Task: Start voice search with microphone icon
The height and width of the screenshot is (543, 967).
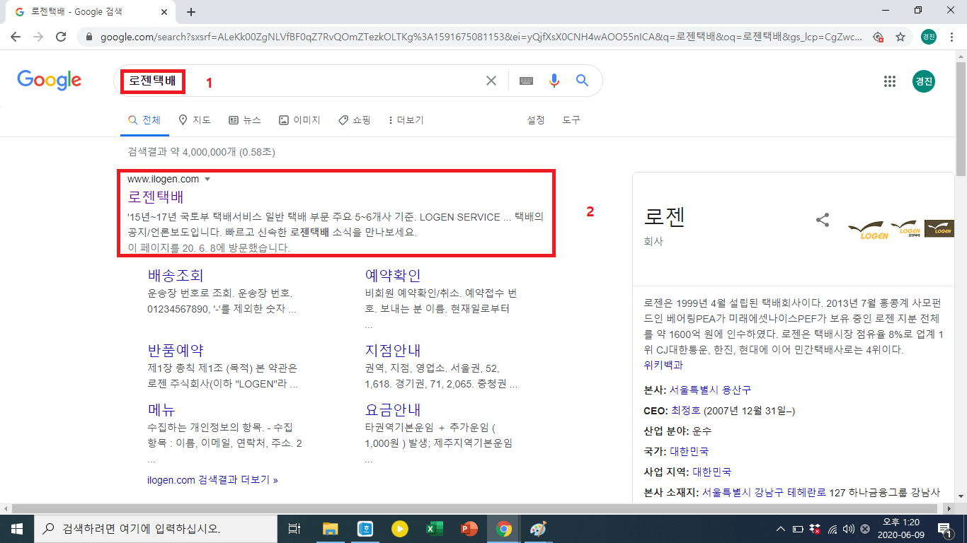Action: point(554,81)
